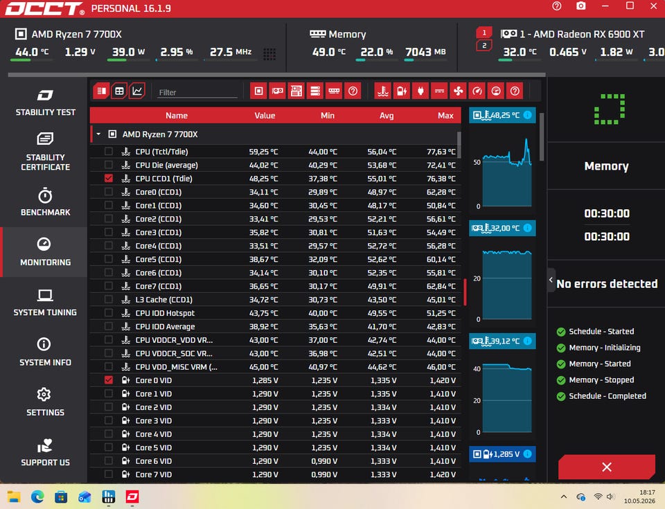Close the test result with red X button
The image size is (665, 509).
tap(607, 467)
